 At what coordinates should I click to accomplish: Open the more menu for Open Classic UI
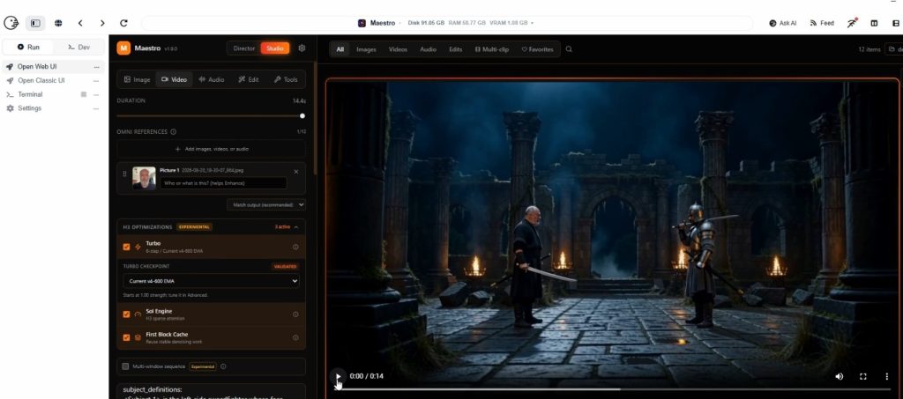click(x=96, y=80)
